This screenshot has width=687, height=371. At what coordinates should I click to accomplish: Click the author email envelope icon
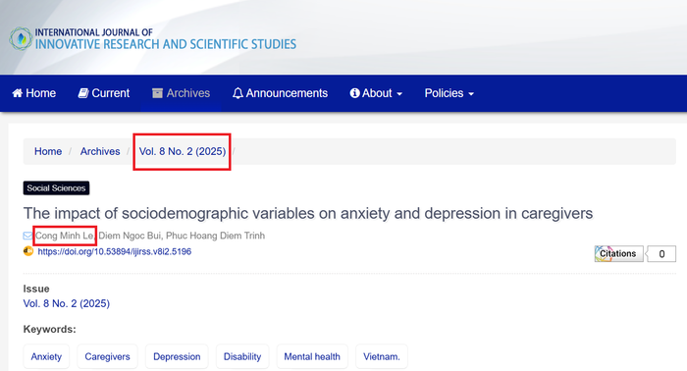tap(27, 236)
